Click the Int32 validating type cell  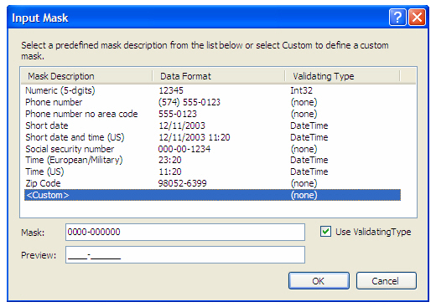click(x=301, y=90)
